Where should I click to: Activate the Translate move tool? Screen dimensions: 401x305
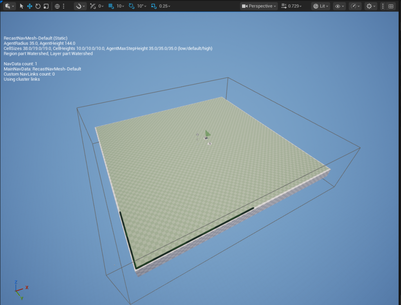29,6
